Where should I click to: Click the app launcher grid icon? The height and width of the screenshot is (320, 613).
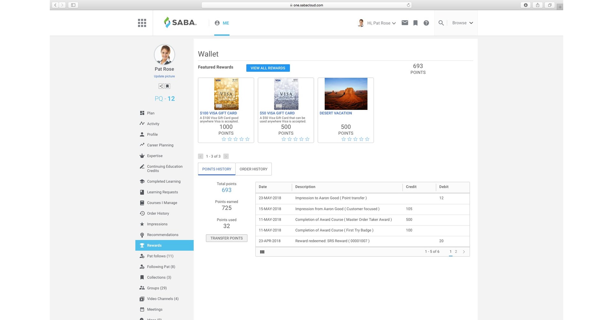pyautogui.click(x=142, y=23)
